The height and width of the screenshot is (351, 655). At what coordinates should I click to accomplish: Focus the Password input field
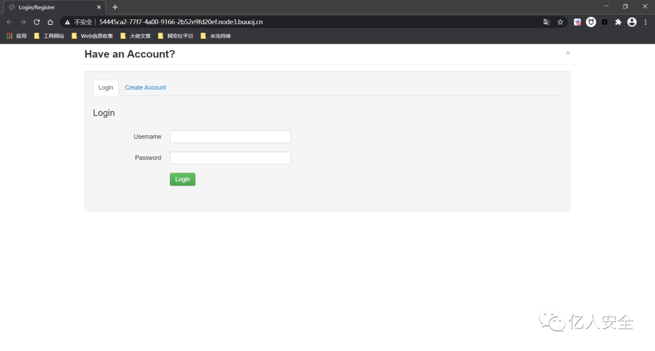[x=230, y=158]
